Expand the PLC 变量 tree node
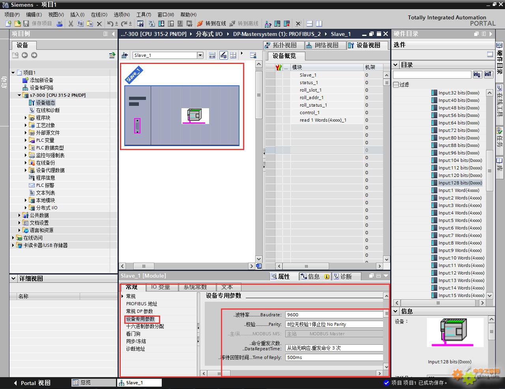Viewport: 505px width, 389px height. (x=26, y=140)
